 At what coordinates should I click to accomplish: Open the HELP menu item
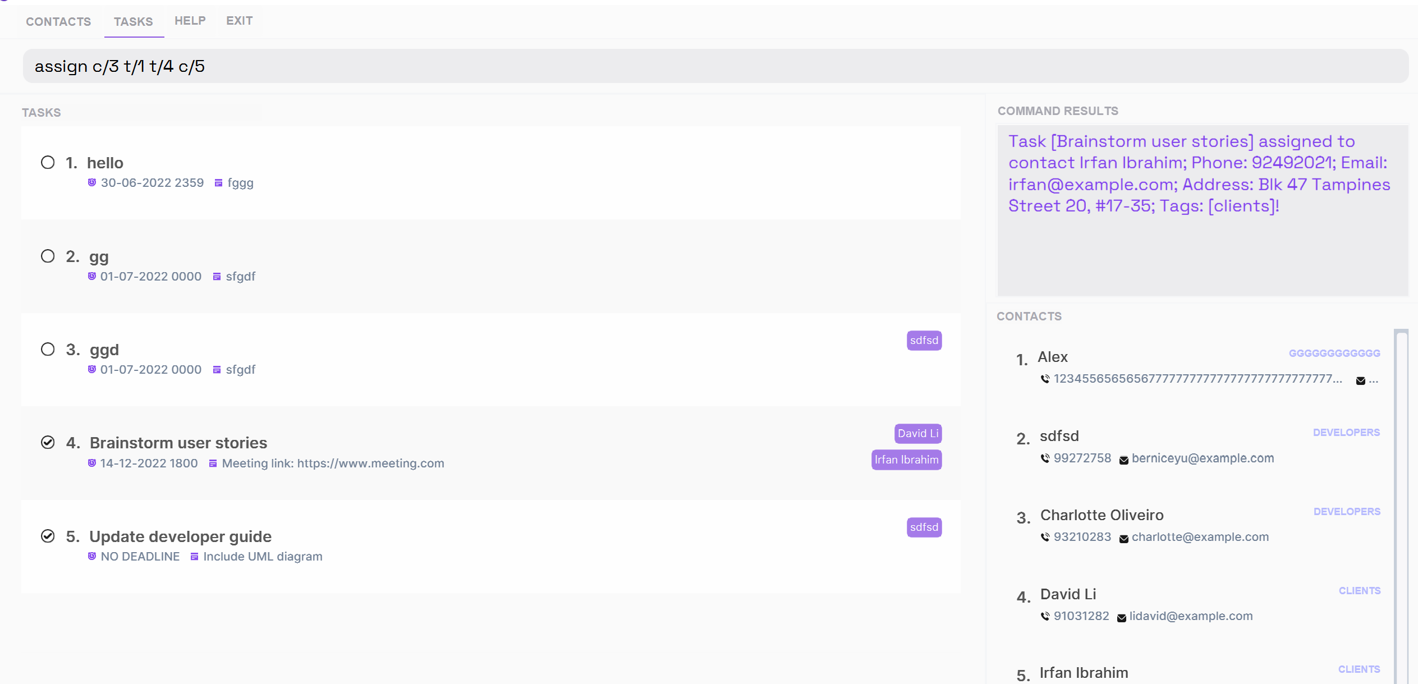tap(190, 21)
